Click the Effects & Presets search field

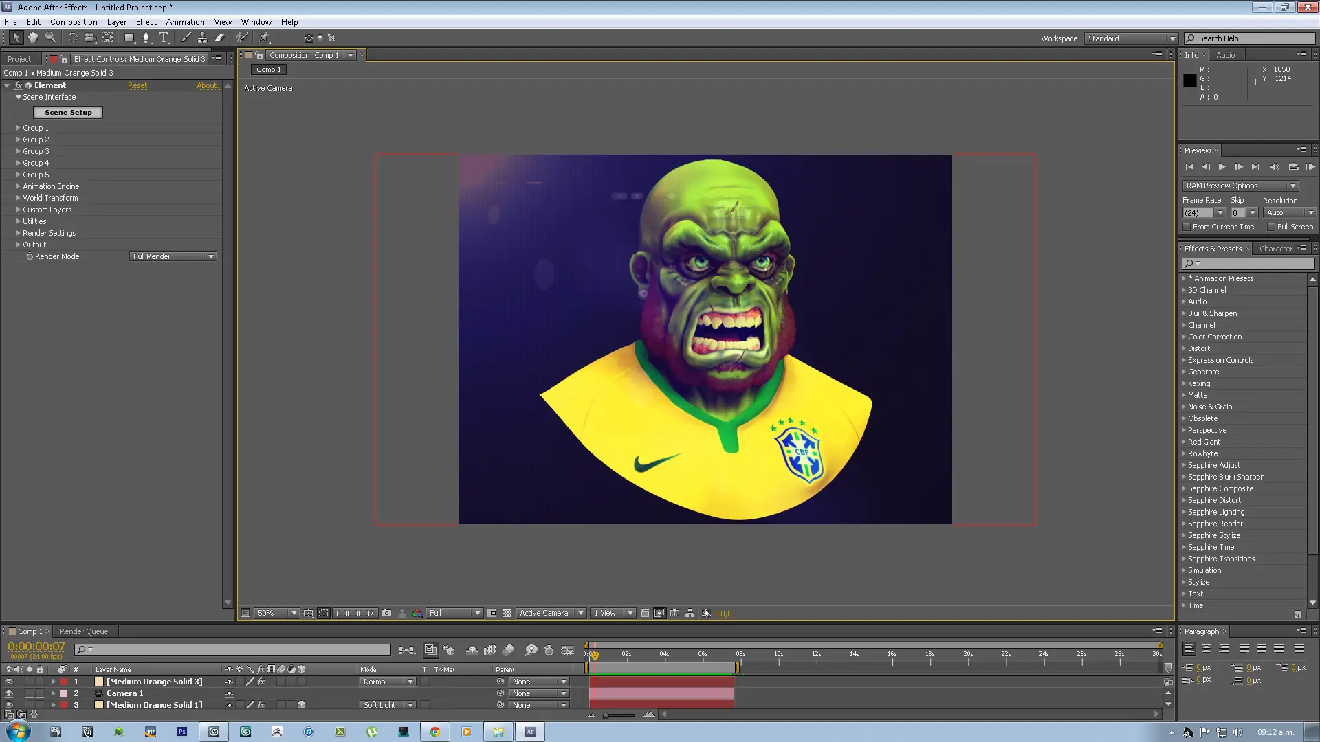click(x=1247, y=264)
